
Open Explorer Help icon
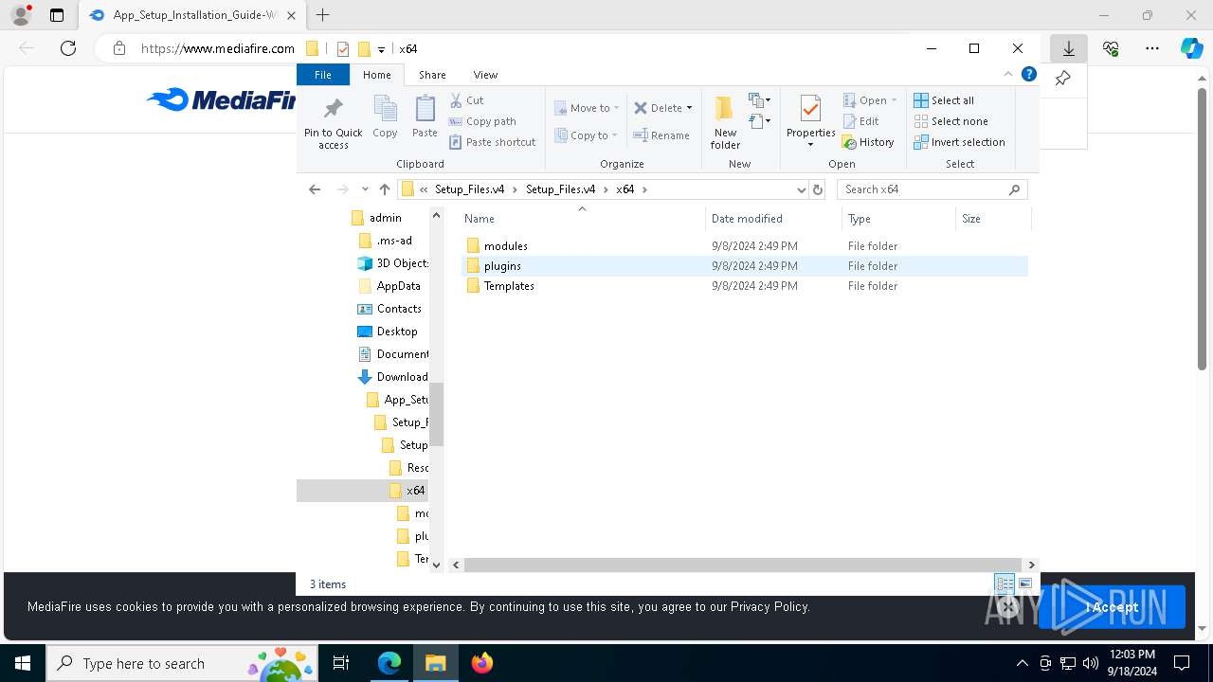tap(1028, 74)
